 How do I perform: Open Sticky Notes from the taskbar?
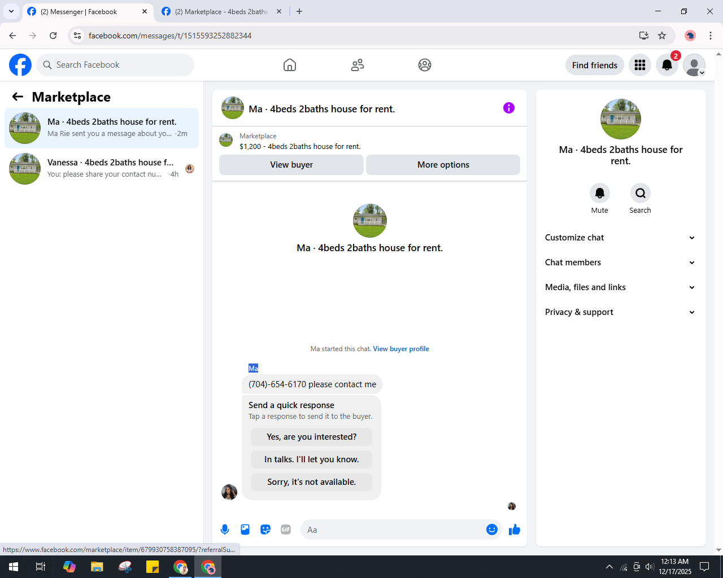153,567
